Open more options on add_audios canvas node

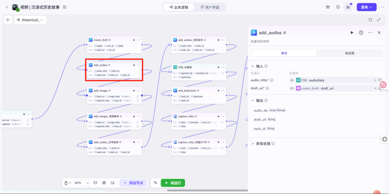pos(138,65)
